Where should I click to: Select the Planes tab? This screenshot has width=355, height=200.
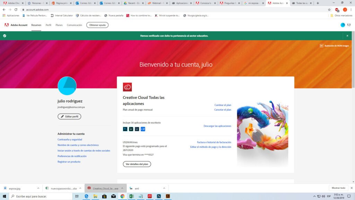[59, 25]
